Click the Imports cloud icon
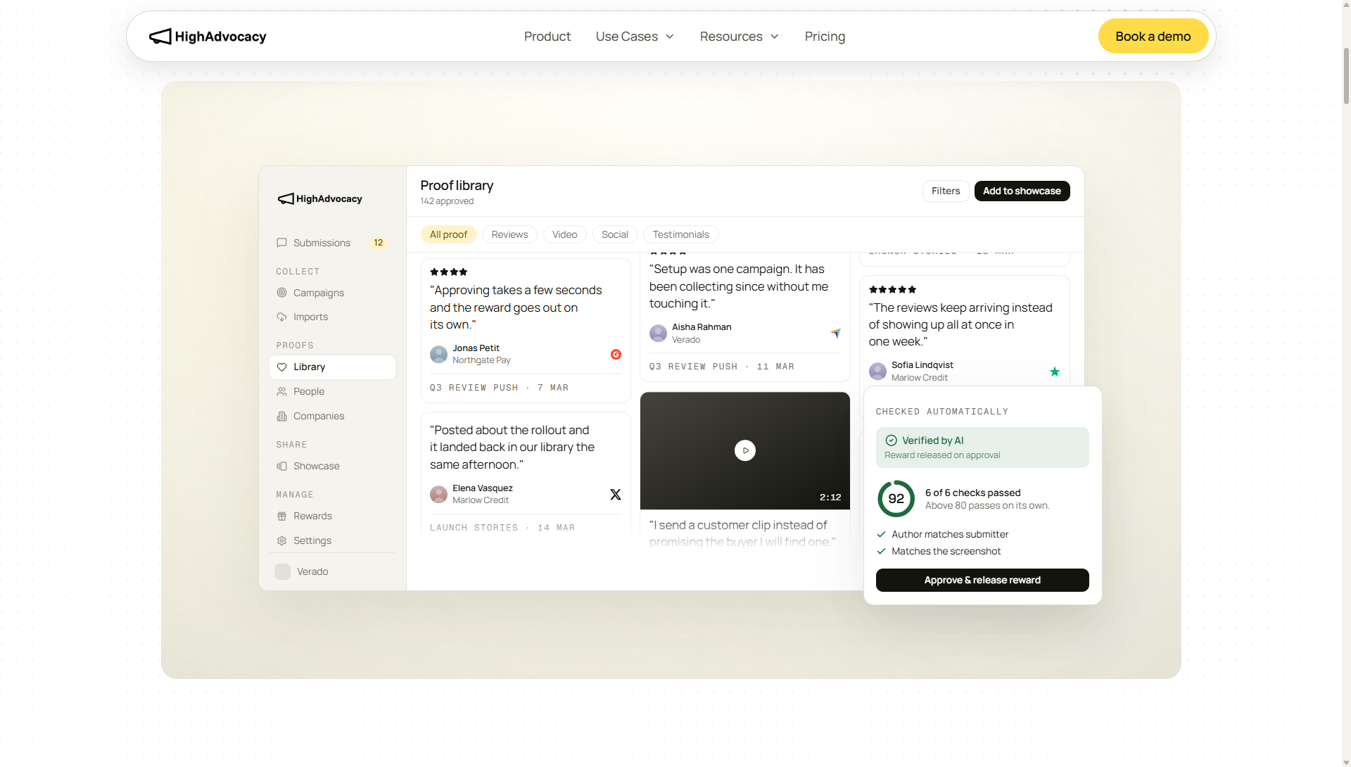This screenshot has width=1351, height=767. [281, 317]
